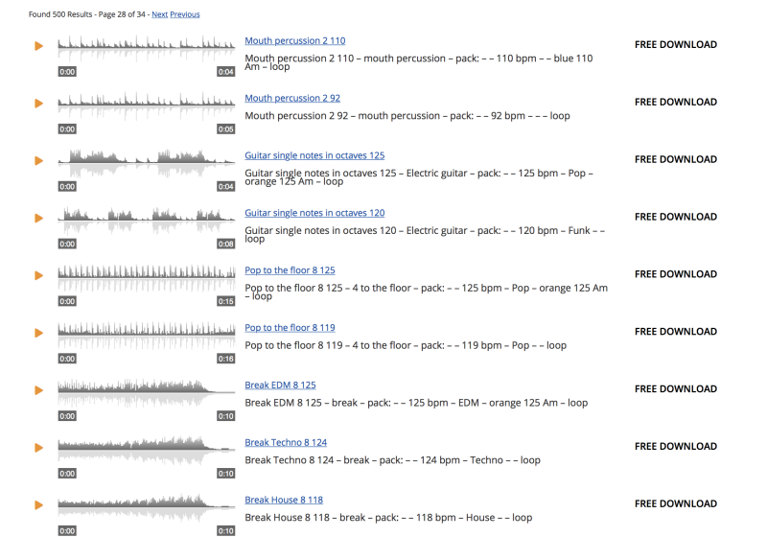Play the Pop to the floor 8 125 loop
Screen dimensions: 767x537
(x=38, y=275)
